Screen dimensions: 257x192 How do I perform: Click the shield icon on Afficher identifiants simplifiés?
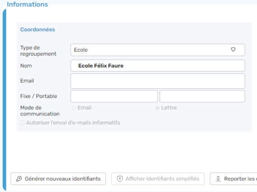pos(120,179)
